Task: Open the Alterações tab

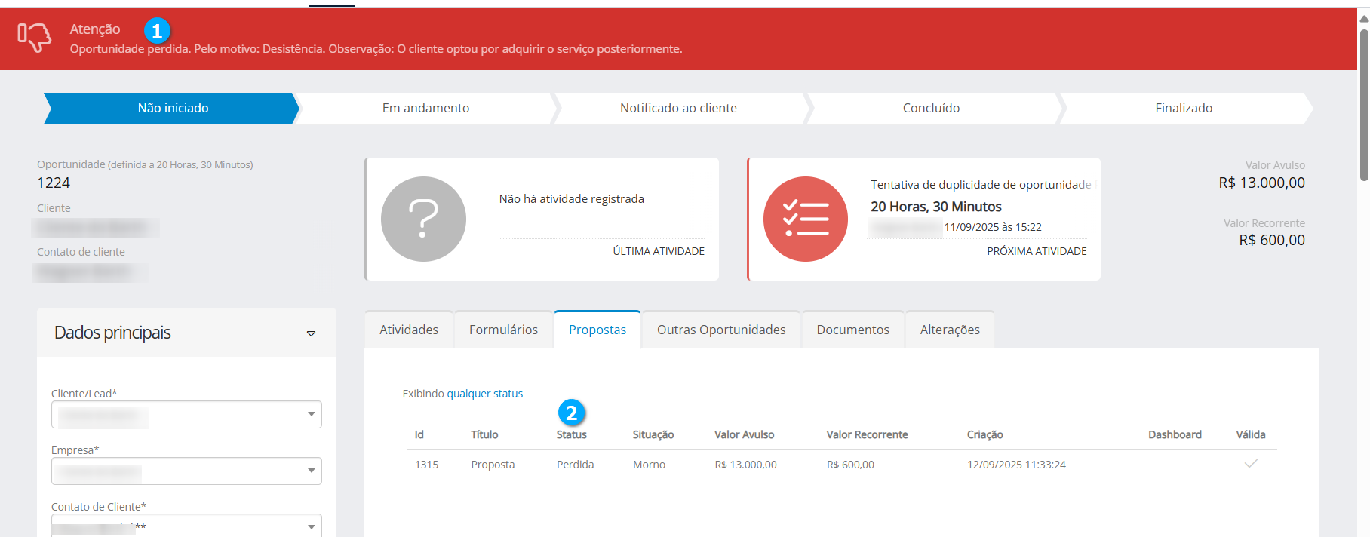Action: 950,330
